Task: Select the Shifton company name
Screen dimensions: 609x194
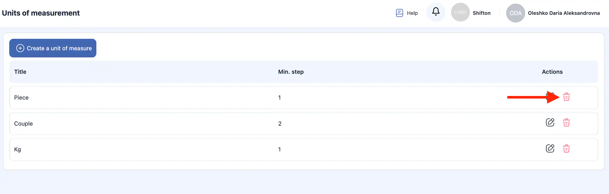Action: [x=481, y=13]
